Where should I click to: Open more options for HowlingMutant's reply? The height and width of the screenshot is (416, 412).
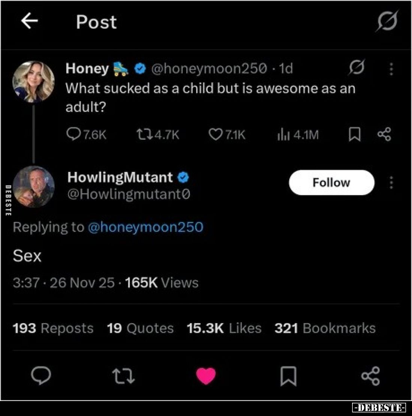(x=391, y=183)
